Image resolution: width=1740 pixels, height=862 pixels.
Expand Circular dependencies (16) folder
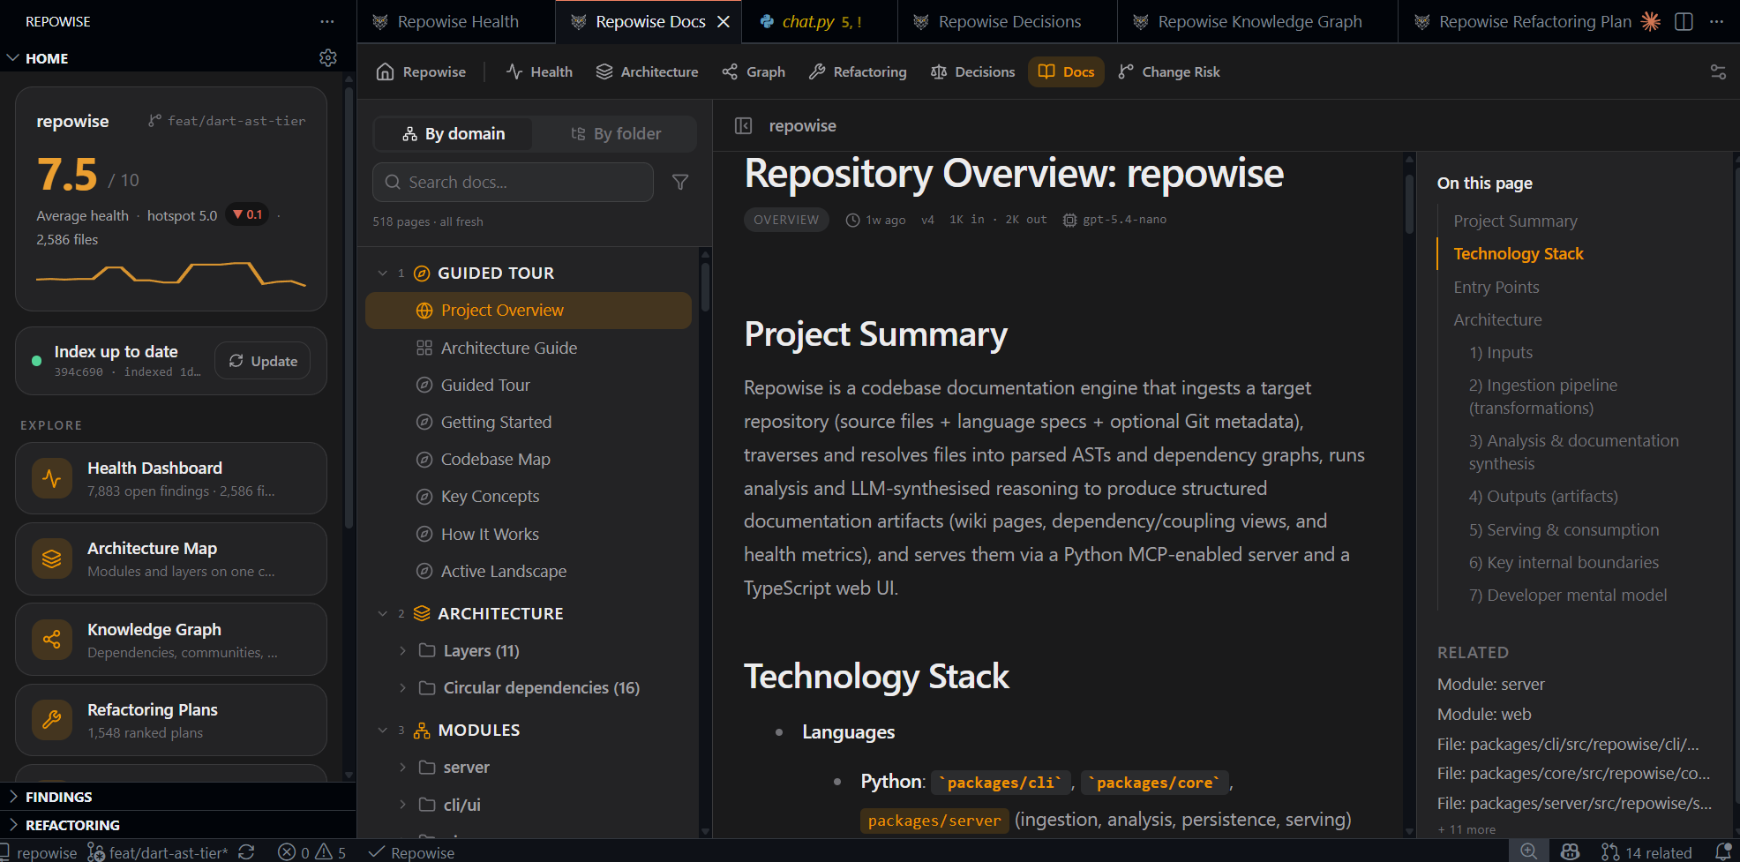point(402,687)
